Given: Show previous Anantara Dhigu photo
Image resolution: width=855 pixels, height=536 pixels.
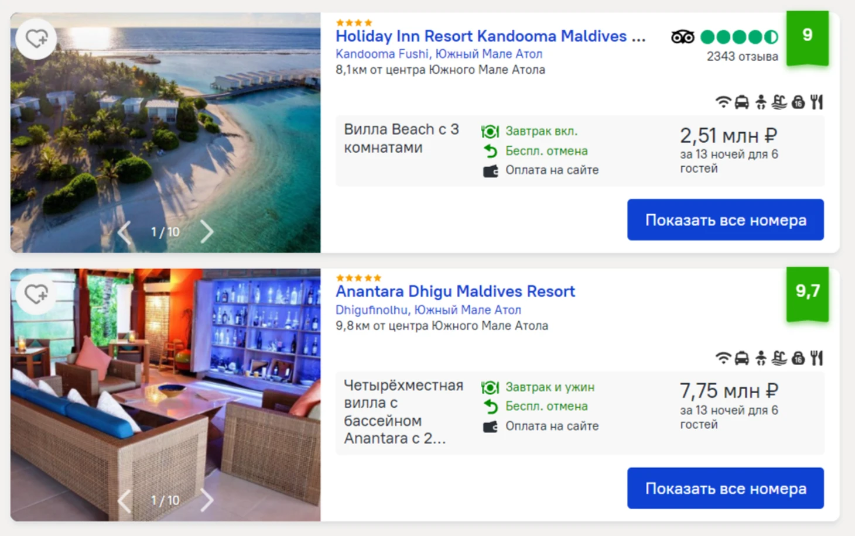Looking at the screenshot, I should 124,501.
